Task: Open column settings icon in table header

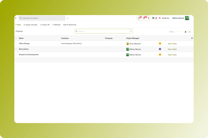Action: 192,38
